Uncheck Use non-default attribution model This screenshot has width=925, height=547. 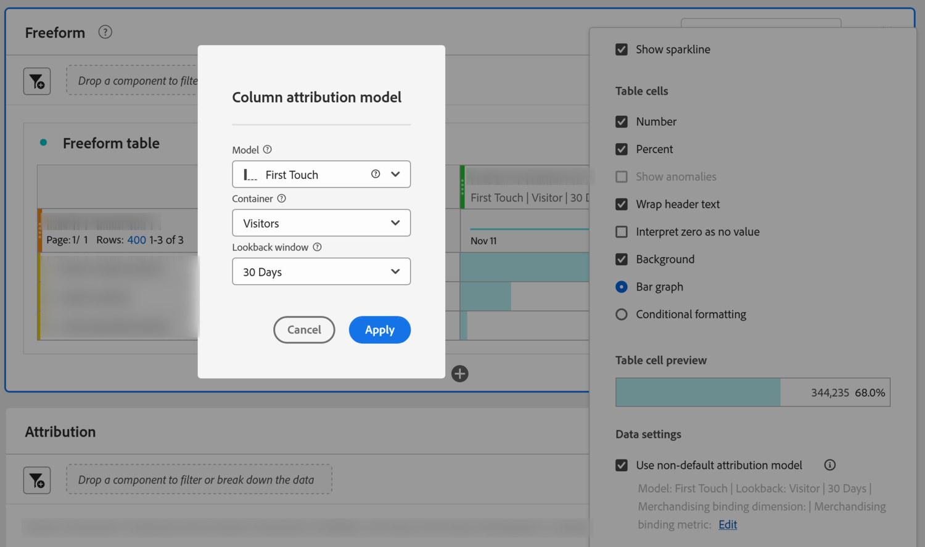tap(622, 465)
